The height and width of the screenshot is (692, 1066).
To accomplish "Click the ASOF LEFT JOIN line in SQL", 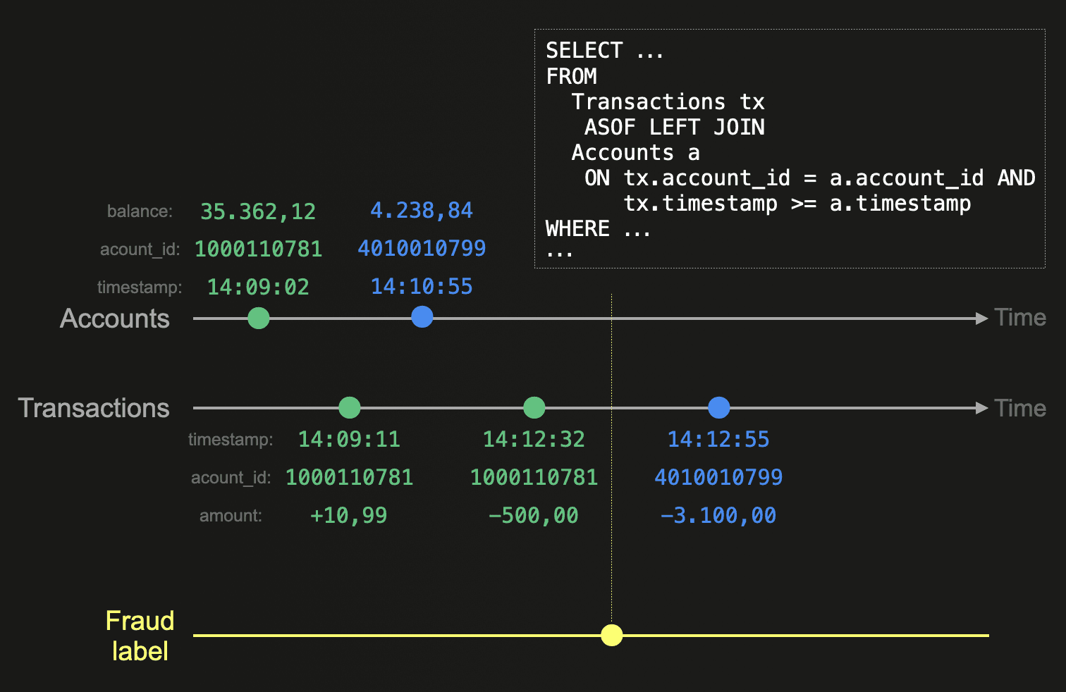I will coord(674,127).
